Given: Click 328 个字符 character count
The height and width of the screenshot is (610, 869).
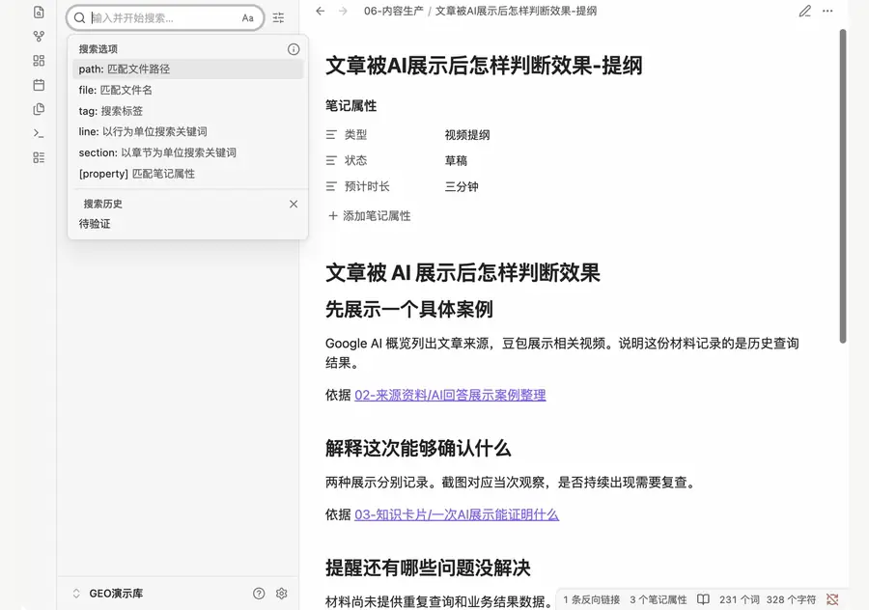Looking at the screenshot, I should (x=791, y=599).
